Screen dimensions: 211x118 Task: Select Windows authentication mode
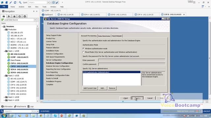click(83, 49)
